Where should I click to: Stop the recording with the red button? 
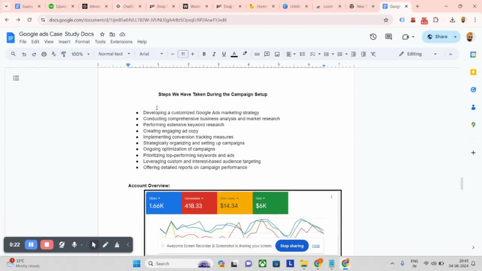click(47, 245)
